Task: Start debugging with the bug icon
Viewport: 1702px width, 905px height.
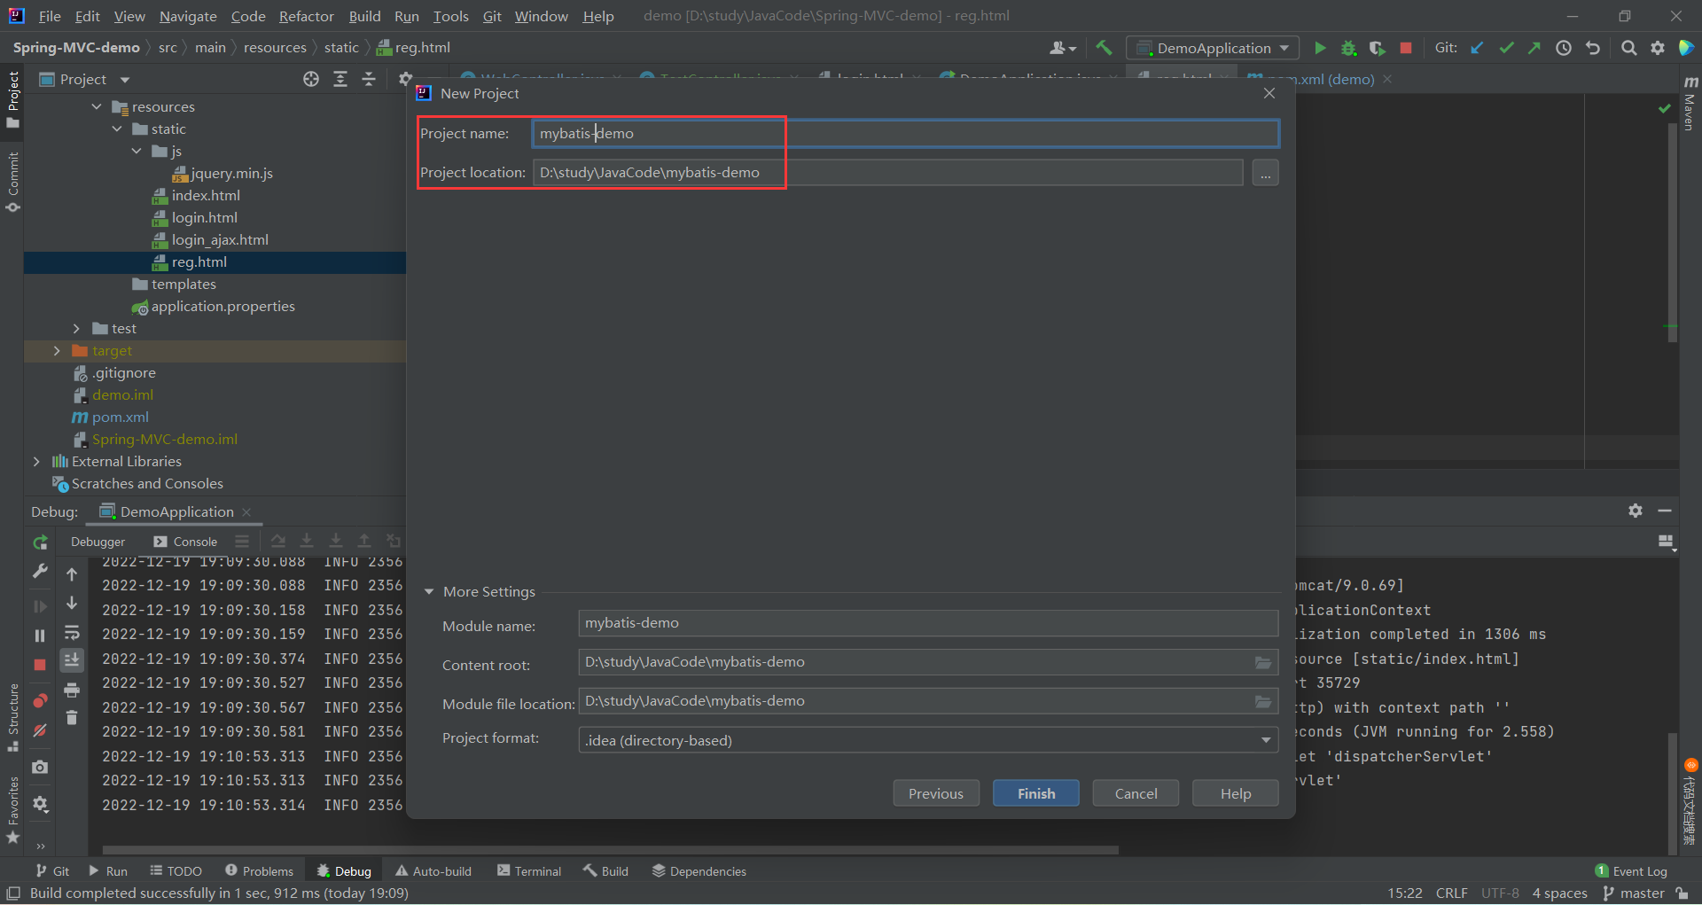Action: click(x=1348, y=48)
